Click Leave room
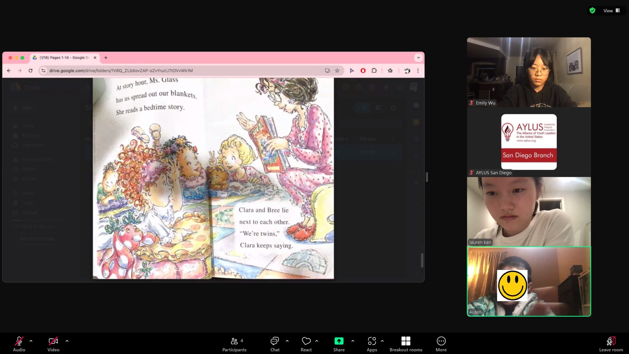The image size is (629, 354). [x=611, y=344]
